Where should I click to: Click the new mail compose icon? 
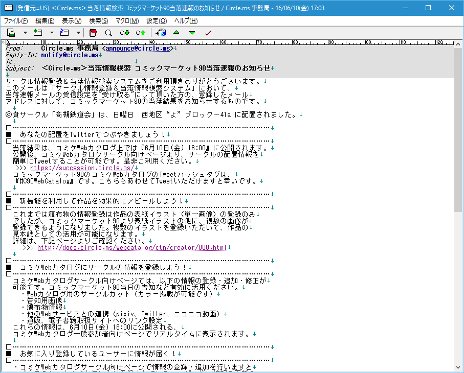pos(11,33)
